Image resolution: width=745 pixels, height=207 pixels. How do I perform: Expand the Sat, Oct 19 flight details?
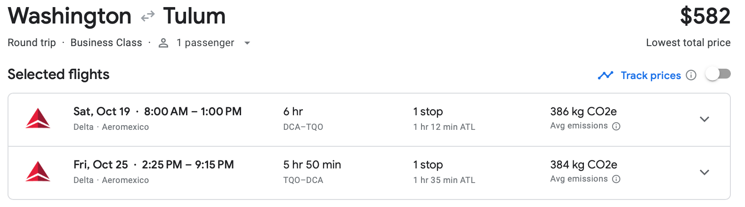(x=705, y=119)
